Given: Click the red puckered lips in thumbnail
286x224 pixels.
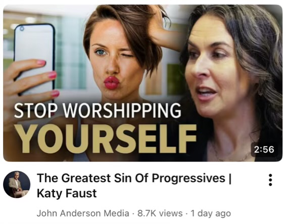Looking at the screenshot, I should [112, 83].
